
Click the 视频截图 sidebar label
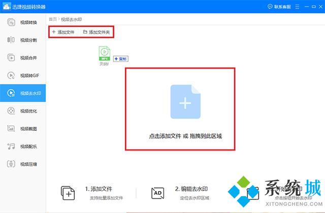point(28,129)
